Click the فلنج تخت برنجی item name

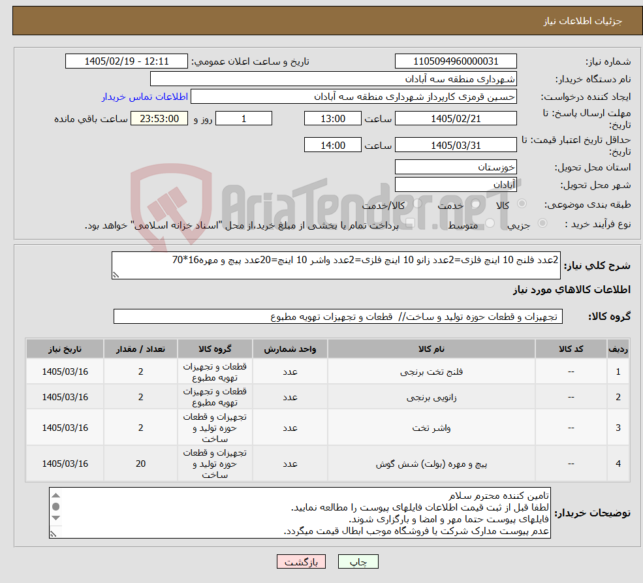point(431,372)
